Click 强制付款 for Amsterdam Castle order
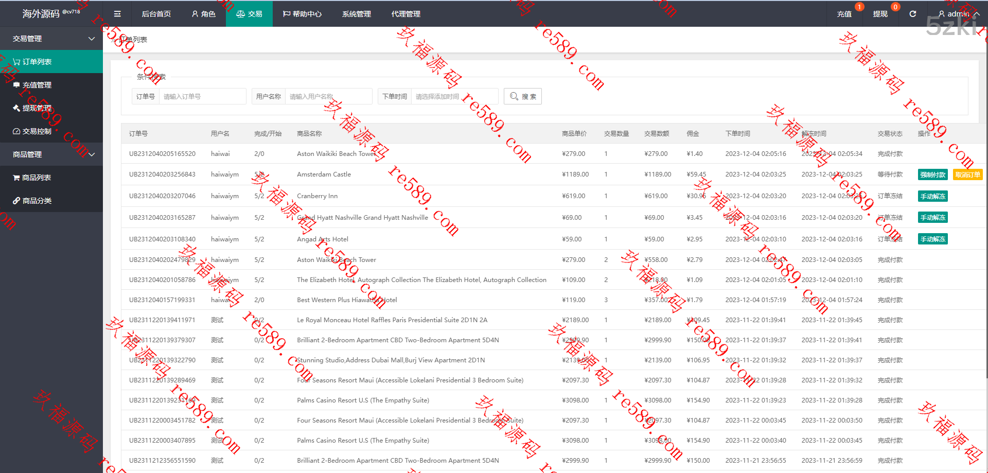The width and height of the screenshot is (988, 473). (x=932, y=174)
